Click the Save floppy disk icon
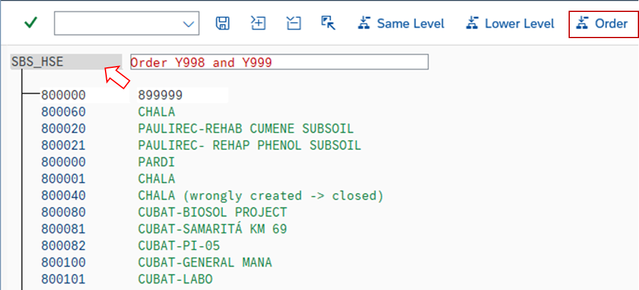 [x=223, y=23]
